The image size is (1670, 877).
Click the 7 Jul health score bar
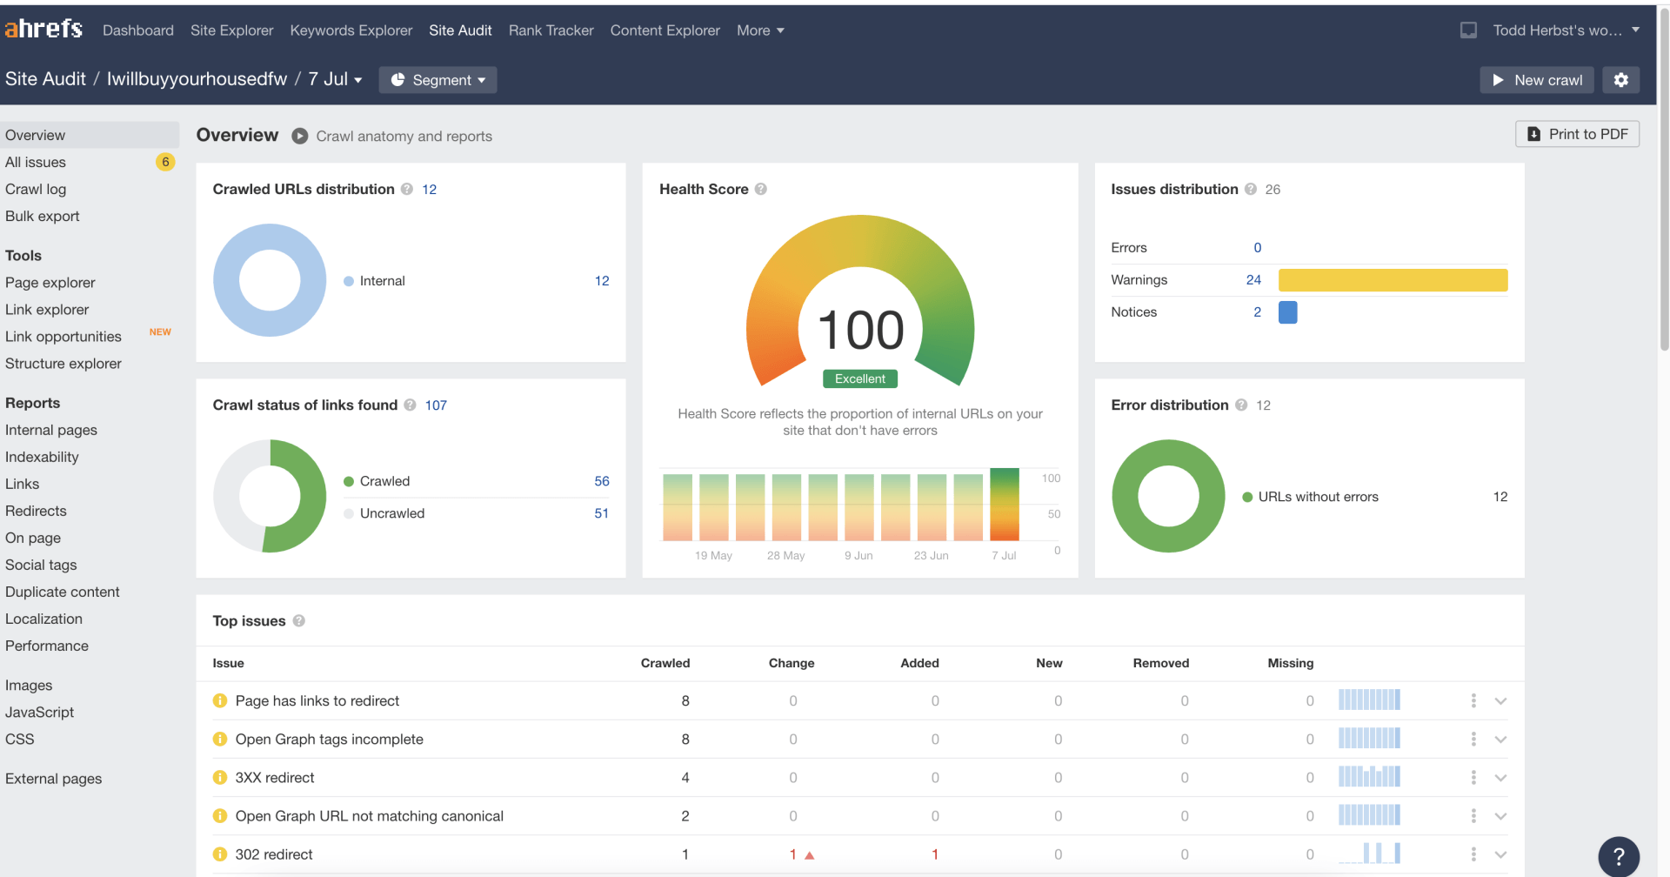click(1005, 505)
